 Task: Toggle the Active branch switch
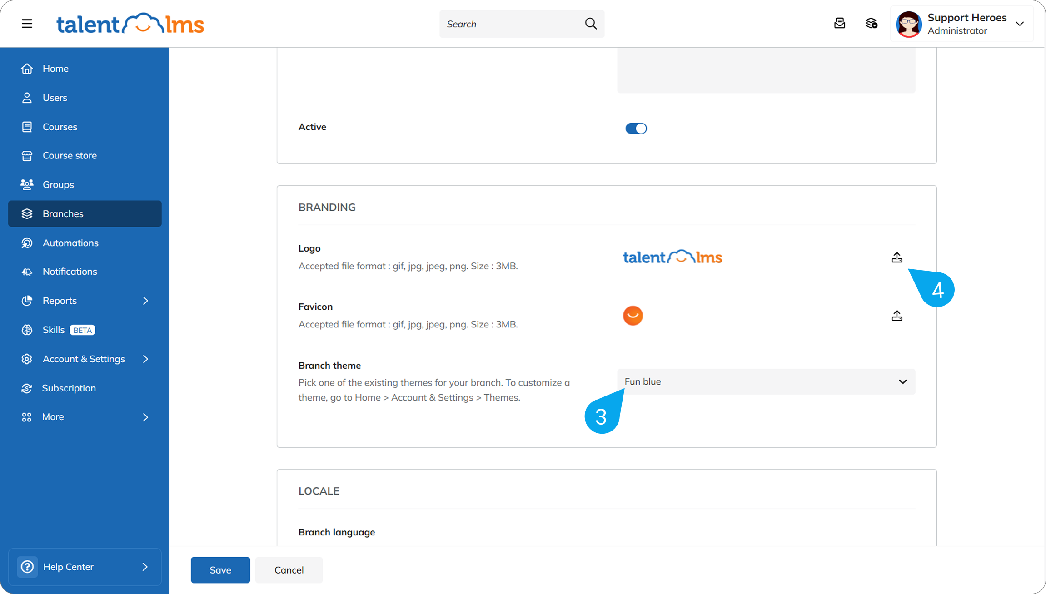point(636,129)
